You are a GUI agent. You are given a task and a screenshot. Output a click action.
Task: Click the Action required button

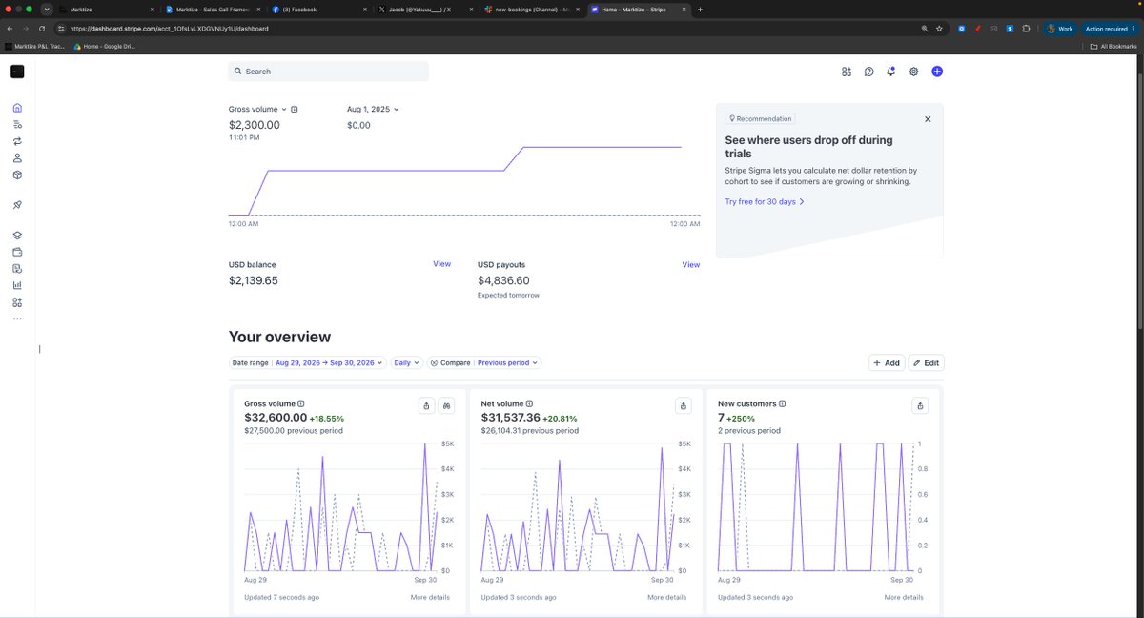(1110, 29)
